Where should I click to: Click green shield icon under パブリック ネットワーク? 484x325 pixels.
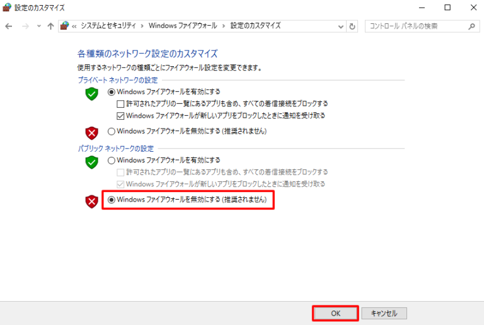[x=91, y=162]
